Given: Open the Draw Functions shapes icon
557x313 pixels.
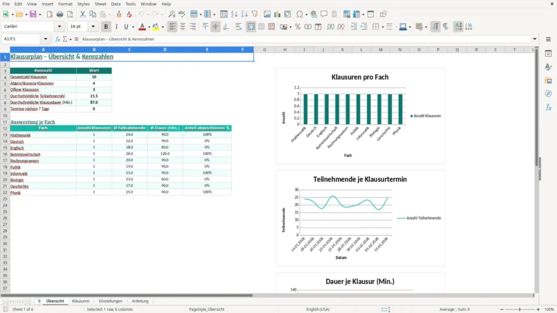Looking at the screenshot, I should [x=383, y=14].
